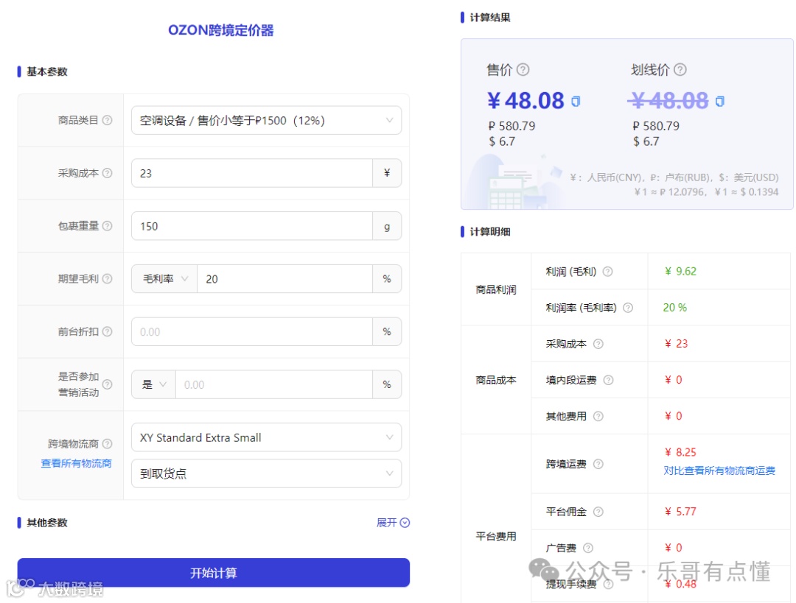
Task: Click the 包裹重量 input with 150
Action: click(252, 226)
